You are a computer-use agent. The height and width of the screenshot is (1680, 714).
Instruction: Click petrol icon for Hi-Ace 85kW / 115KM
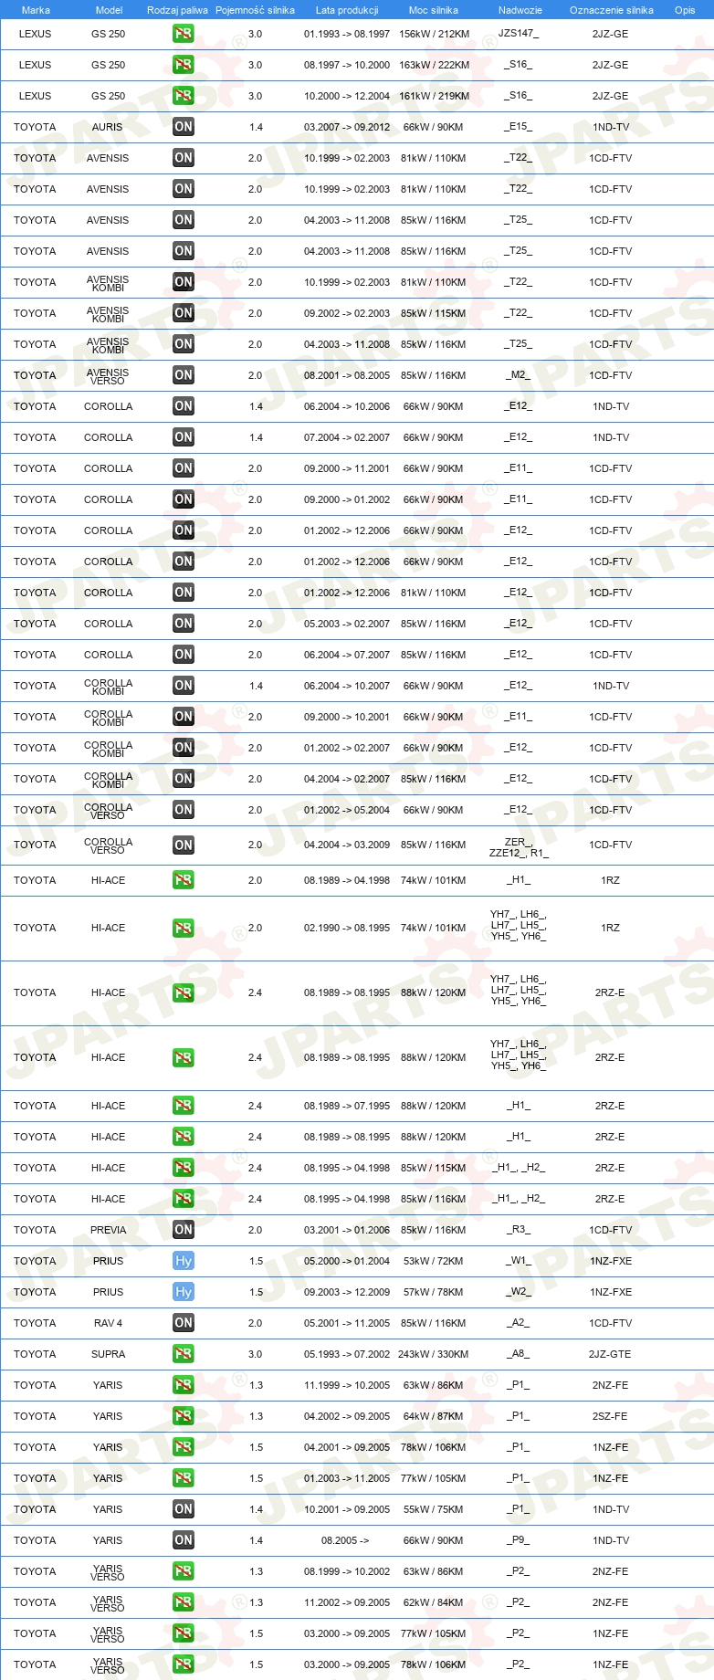pyautogui.click(x=184, y=1168)
